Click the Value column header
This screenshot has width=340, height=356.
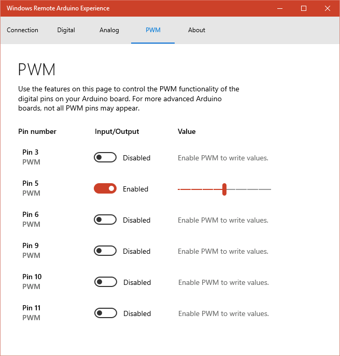coord(187,132)
